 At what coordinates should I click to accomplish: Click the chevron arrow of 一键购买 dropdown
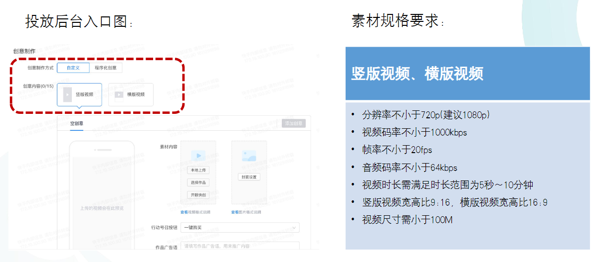294,227
